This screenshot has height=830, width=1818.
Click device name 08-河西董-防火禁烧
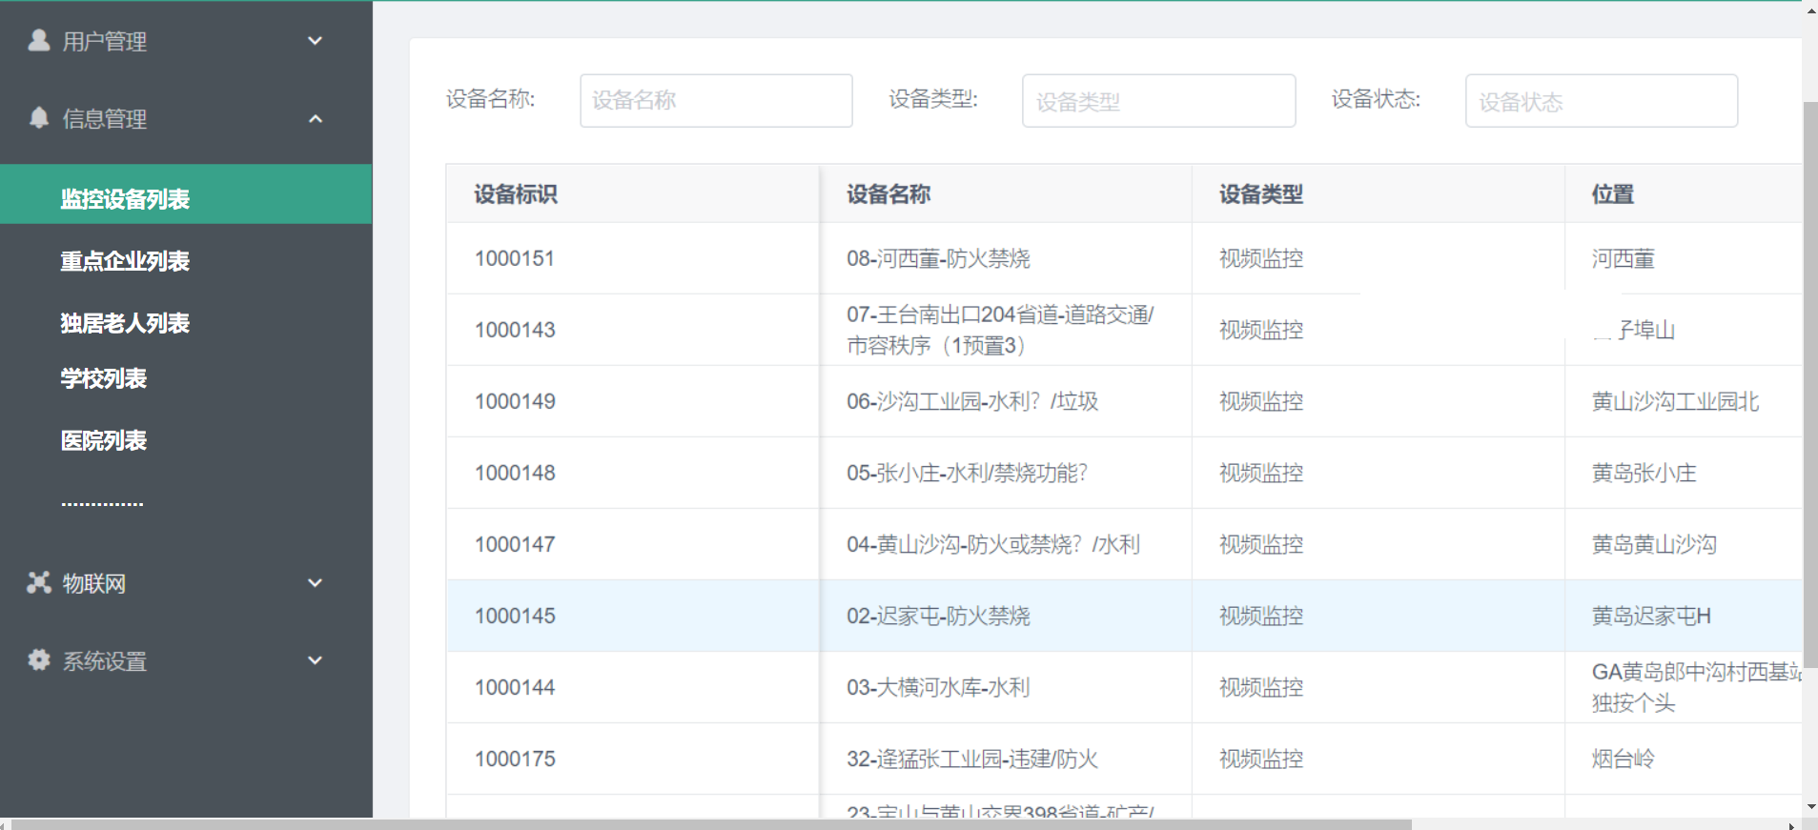coord(938,258)
